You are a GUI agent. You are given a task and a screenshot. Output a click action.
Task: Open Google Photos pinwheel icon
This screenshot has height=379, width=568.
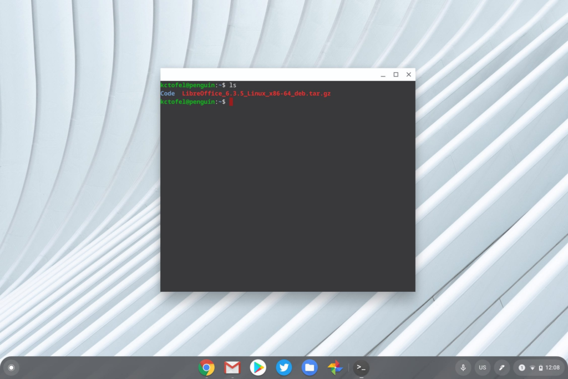(335, 367)
